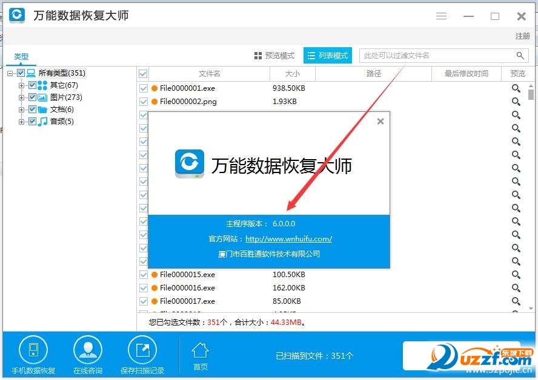Collapse the 所有类型(351) tree node
Image resolution: width=538 pixels, height=380 pixels.
coord(10,73)
